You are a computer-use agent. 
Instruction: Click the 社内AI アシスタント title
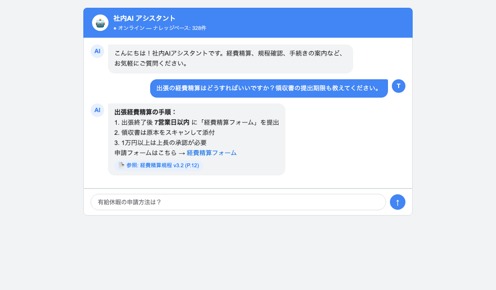point(143,18)
